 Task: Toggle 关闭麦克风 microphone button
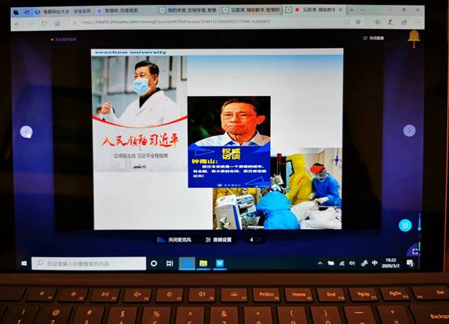pyautogui.click(x=174, y=240)
